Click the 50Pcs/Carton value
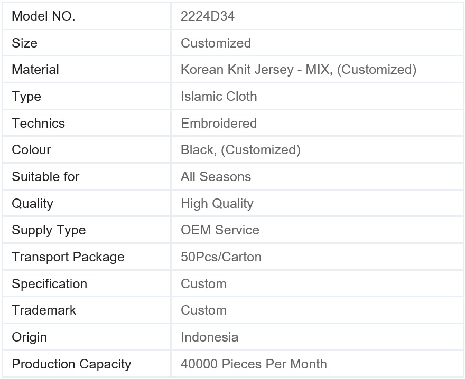This screenshot has width=465, height=379. [221, 257]
